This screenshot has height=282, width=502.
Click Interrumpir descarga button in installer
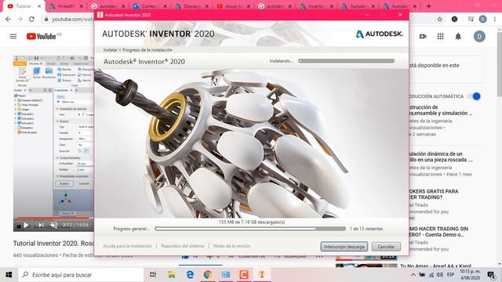click(344, 247)
